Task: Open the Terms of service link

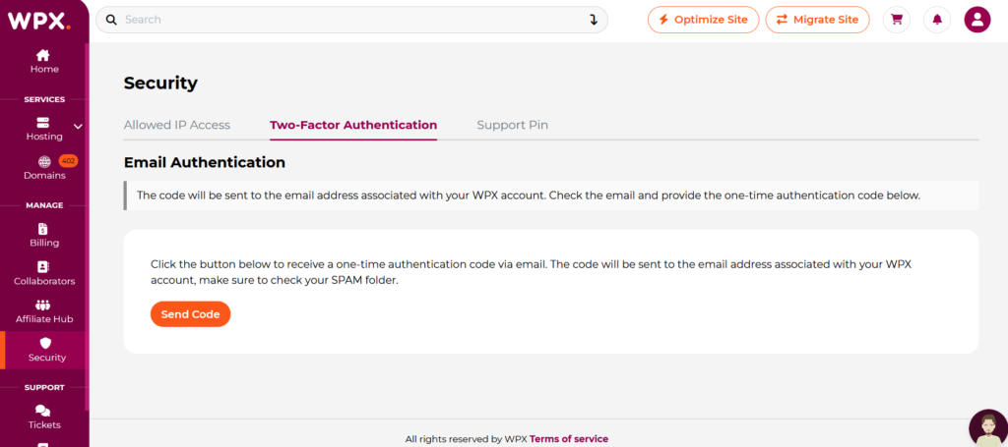Action: click(569, 439)
